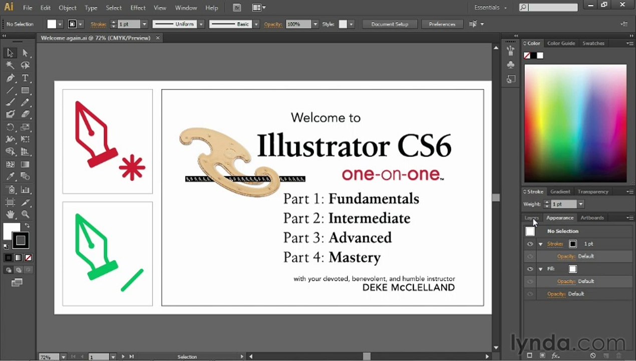Switch to the Swatches tab
Screen dimensions: 636x361
[x=593, y=43]
